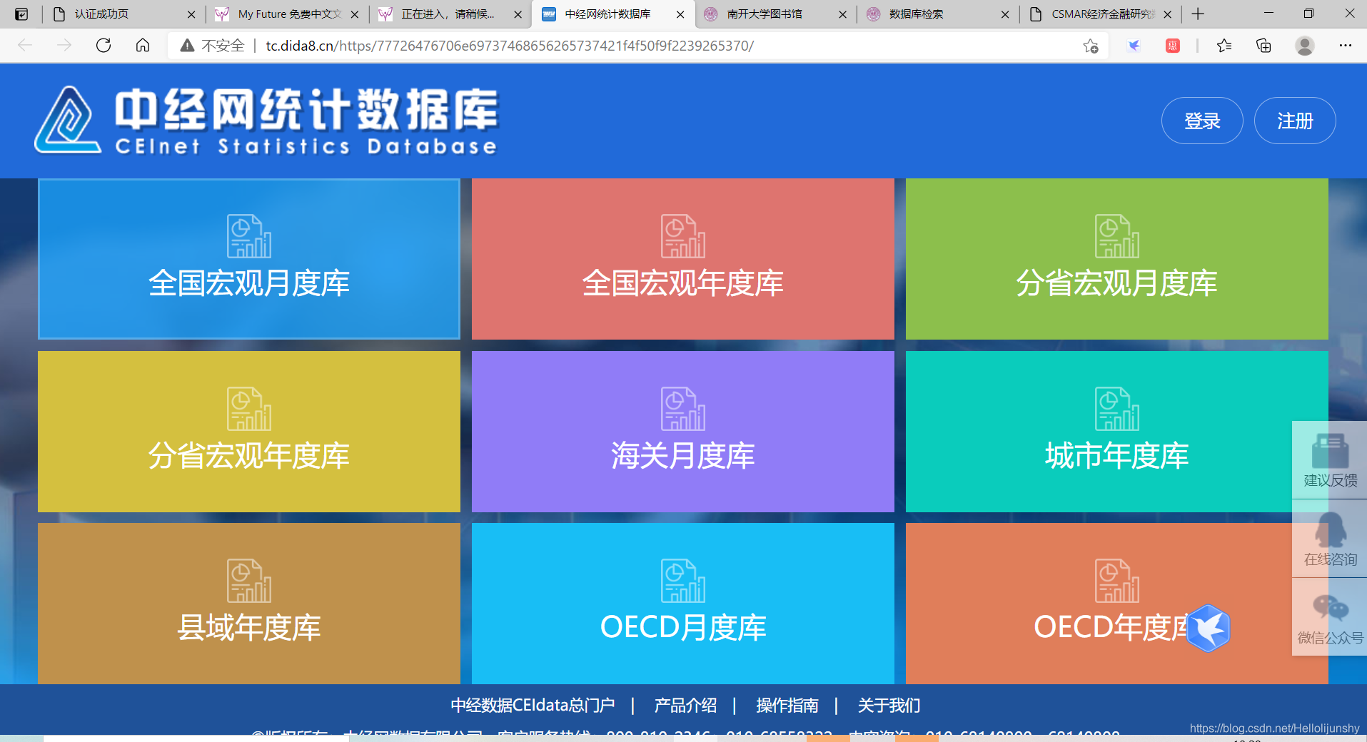Open 全国宏观月度库 database tile
Image resolution: width=1367 pixels, height=742 pixels.
click(x=249, y=259)
